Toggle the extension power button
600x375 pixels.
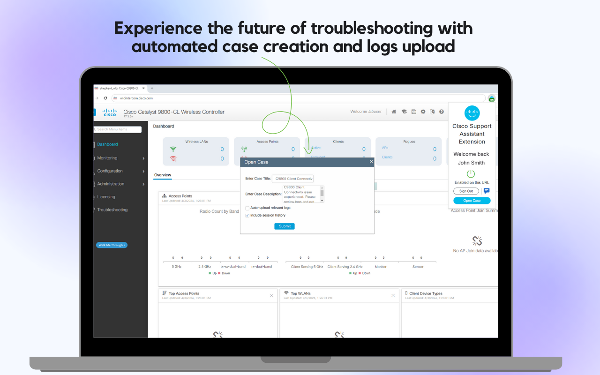pos(471,173)
